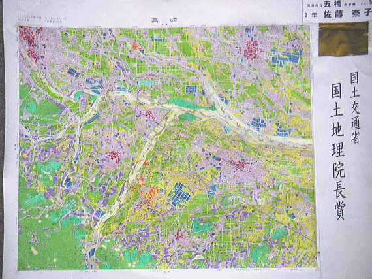Select the vertical text "国土交通省"

pyautogui.click(x=356, y=108)
